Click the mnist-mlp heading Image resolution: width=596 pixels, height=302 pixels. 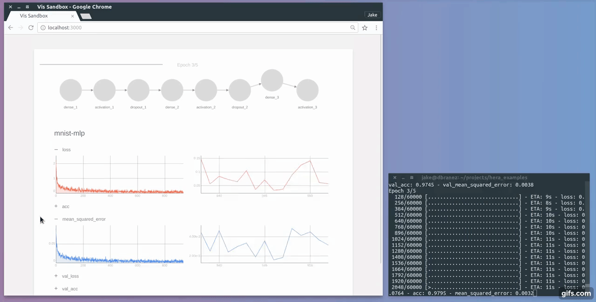[69, 133]
